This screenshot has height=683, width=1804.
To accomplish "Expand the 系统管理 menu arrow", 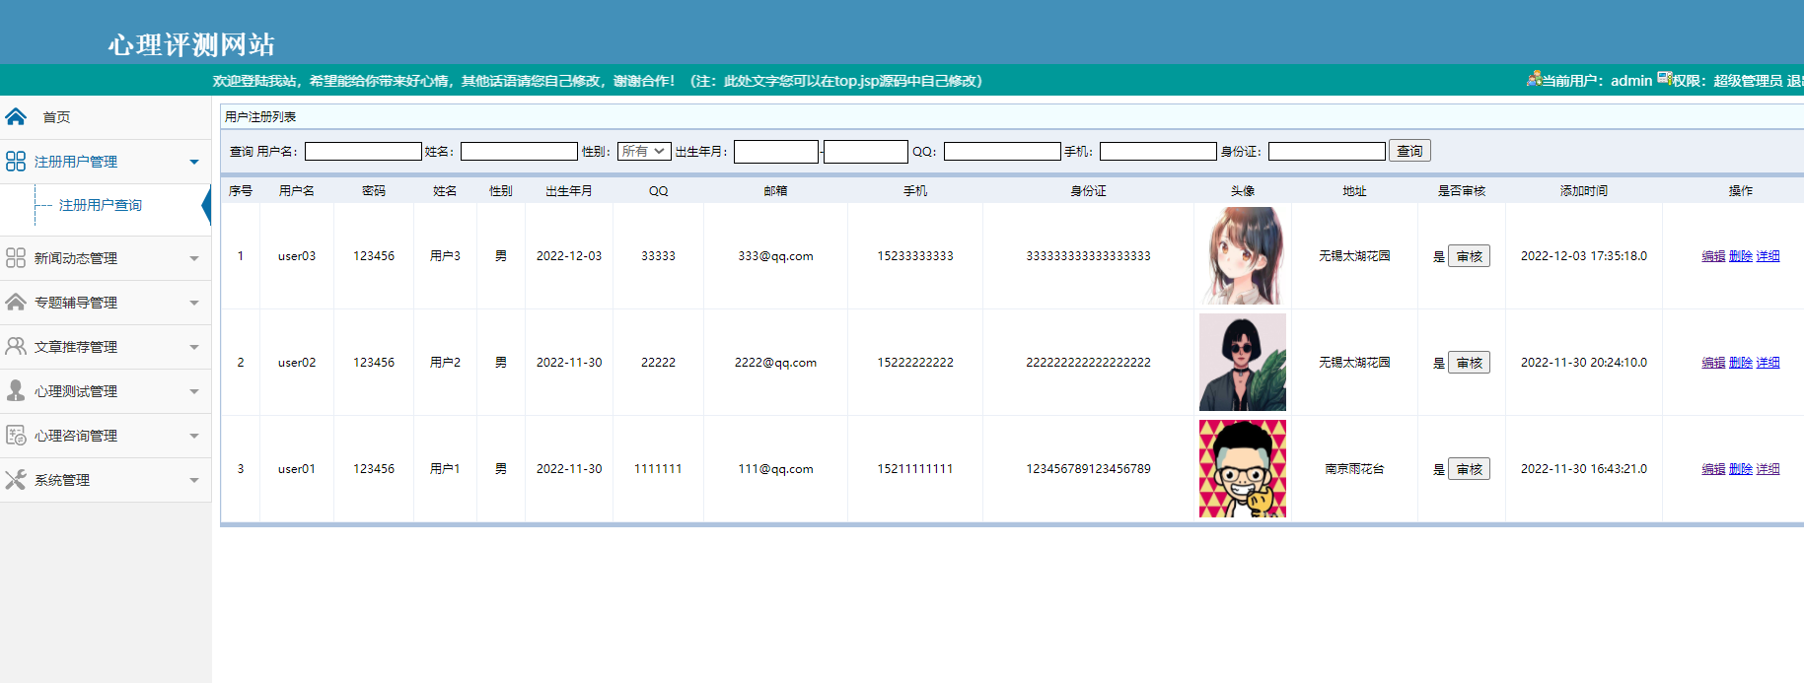I will [194, 480].
